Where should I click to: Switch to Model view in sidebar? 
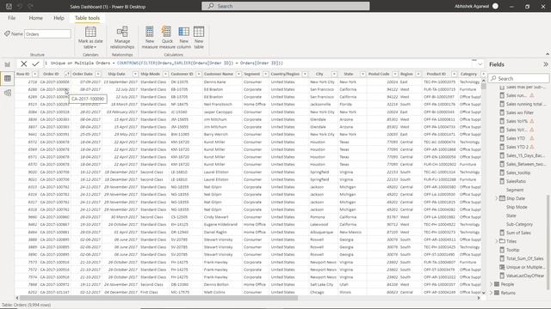[x=8, y=93]
